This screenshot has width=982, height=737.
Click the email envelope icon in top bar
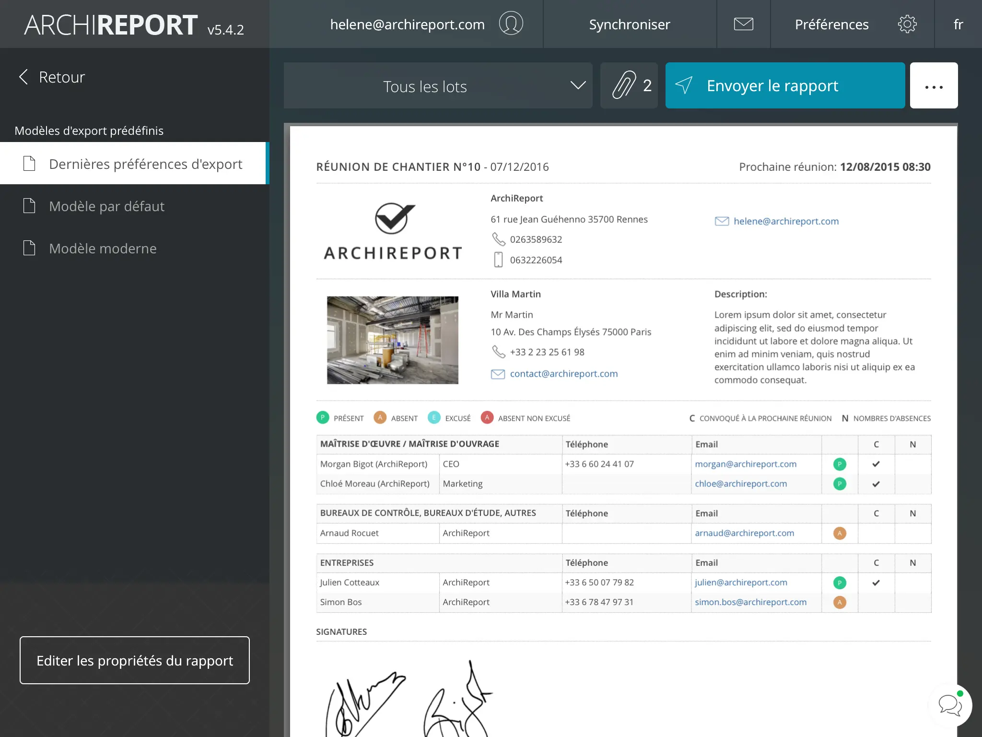[742, 24]
